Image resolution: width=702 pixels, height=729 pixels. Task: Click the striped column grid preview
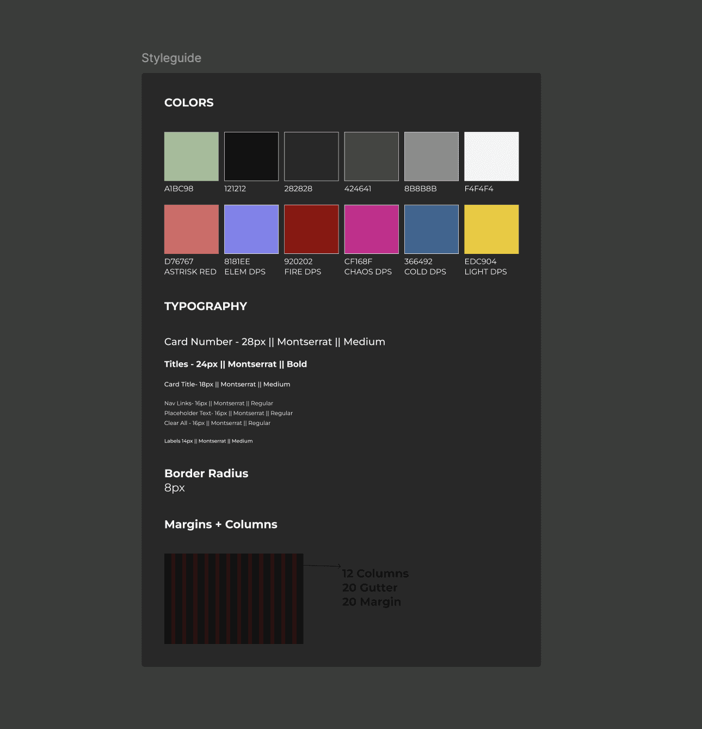coord(234,599)
